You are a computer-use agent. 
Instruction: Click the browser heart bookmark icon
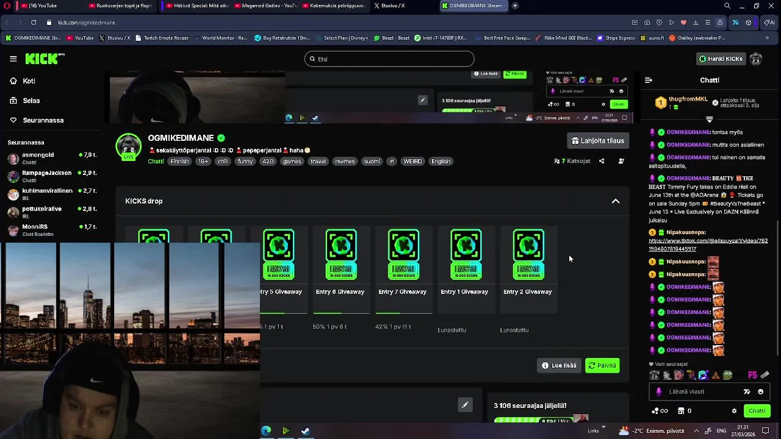pos(683,23)
